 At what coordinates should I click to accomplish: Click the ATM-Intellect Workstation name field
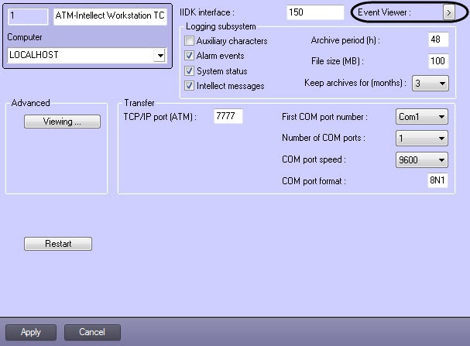tap(110, 16)
